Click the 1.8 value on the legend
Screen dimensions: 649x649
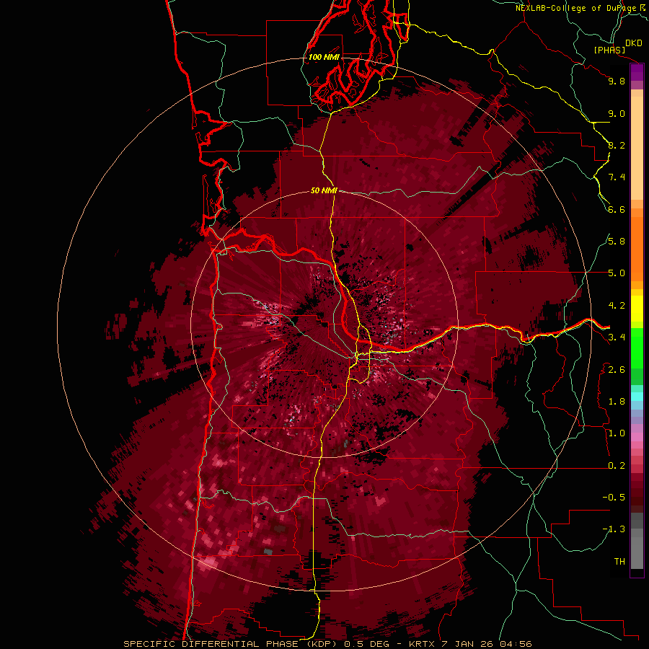pos(617,402)
